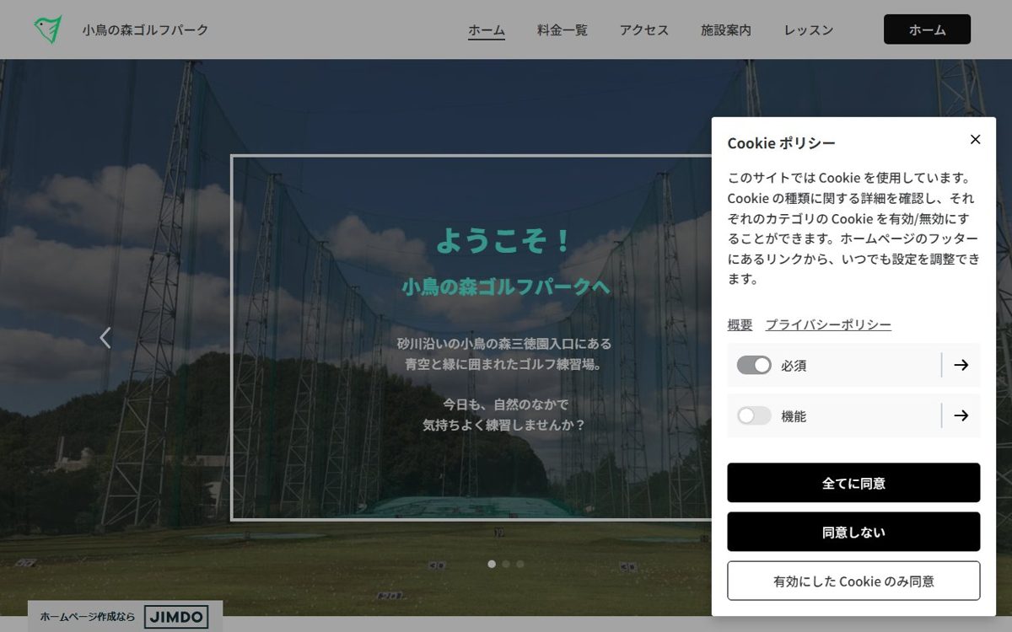Screen dimensions: 1012x632
Task: Click text 気持ちよく練習しませんか？
Action: pyautogui.click(x=504, y=425)
